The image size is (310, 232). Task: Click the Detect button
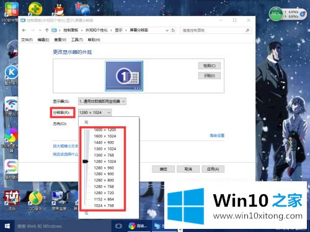click(210, 66)
